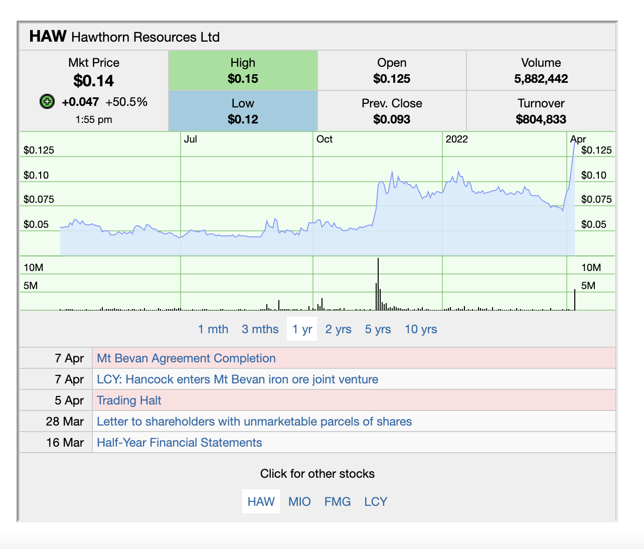Click the left $0.125 price axis label
Screen dimensions: 644x549
(39, 150)
